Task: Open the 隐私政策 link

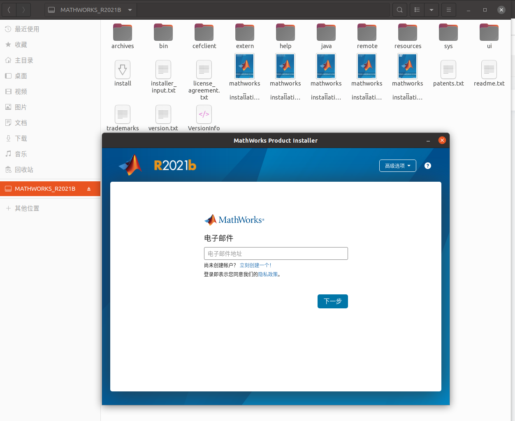Action: coord(268,274)
